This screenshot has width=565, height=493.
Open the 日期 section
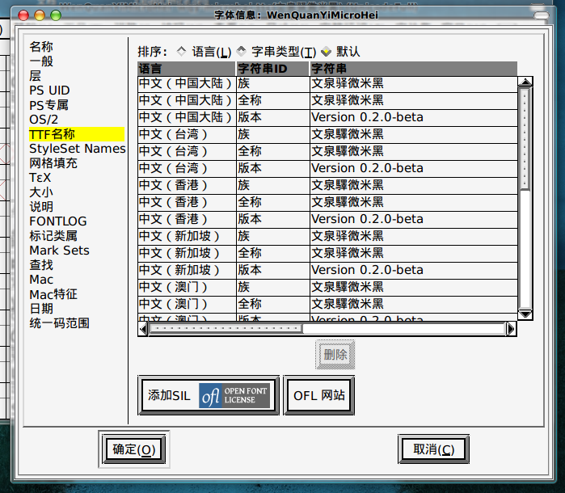click(41, 309)
